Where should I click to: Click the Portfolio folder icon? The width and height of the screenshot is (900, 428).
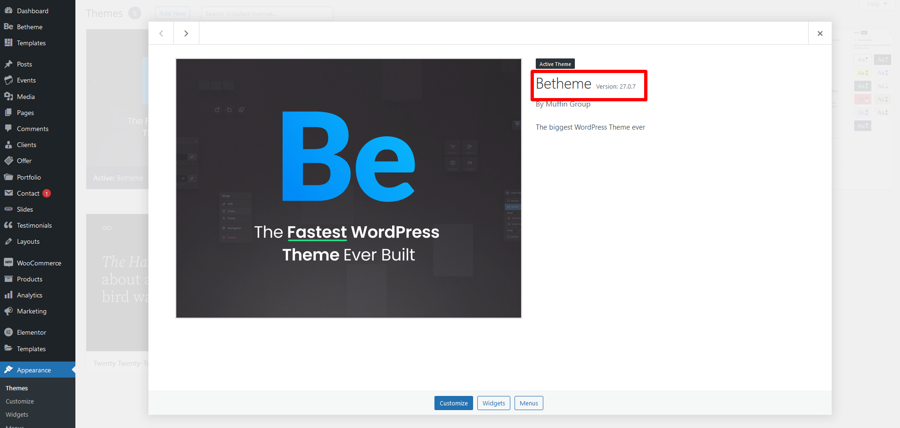[x=8, y=177]
